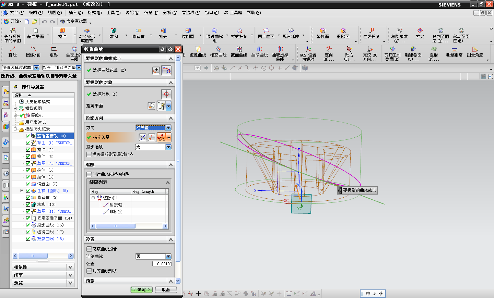
Task: Toggle 对齐曲线形状 checkbox
Action: coord(89,271)
